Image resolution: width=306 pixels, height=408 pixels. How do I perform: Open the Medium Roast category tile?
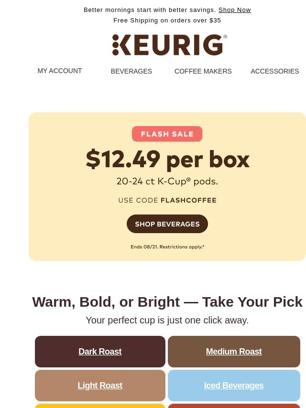(x=234, y=352)
